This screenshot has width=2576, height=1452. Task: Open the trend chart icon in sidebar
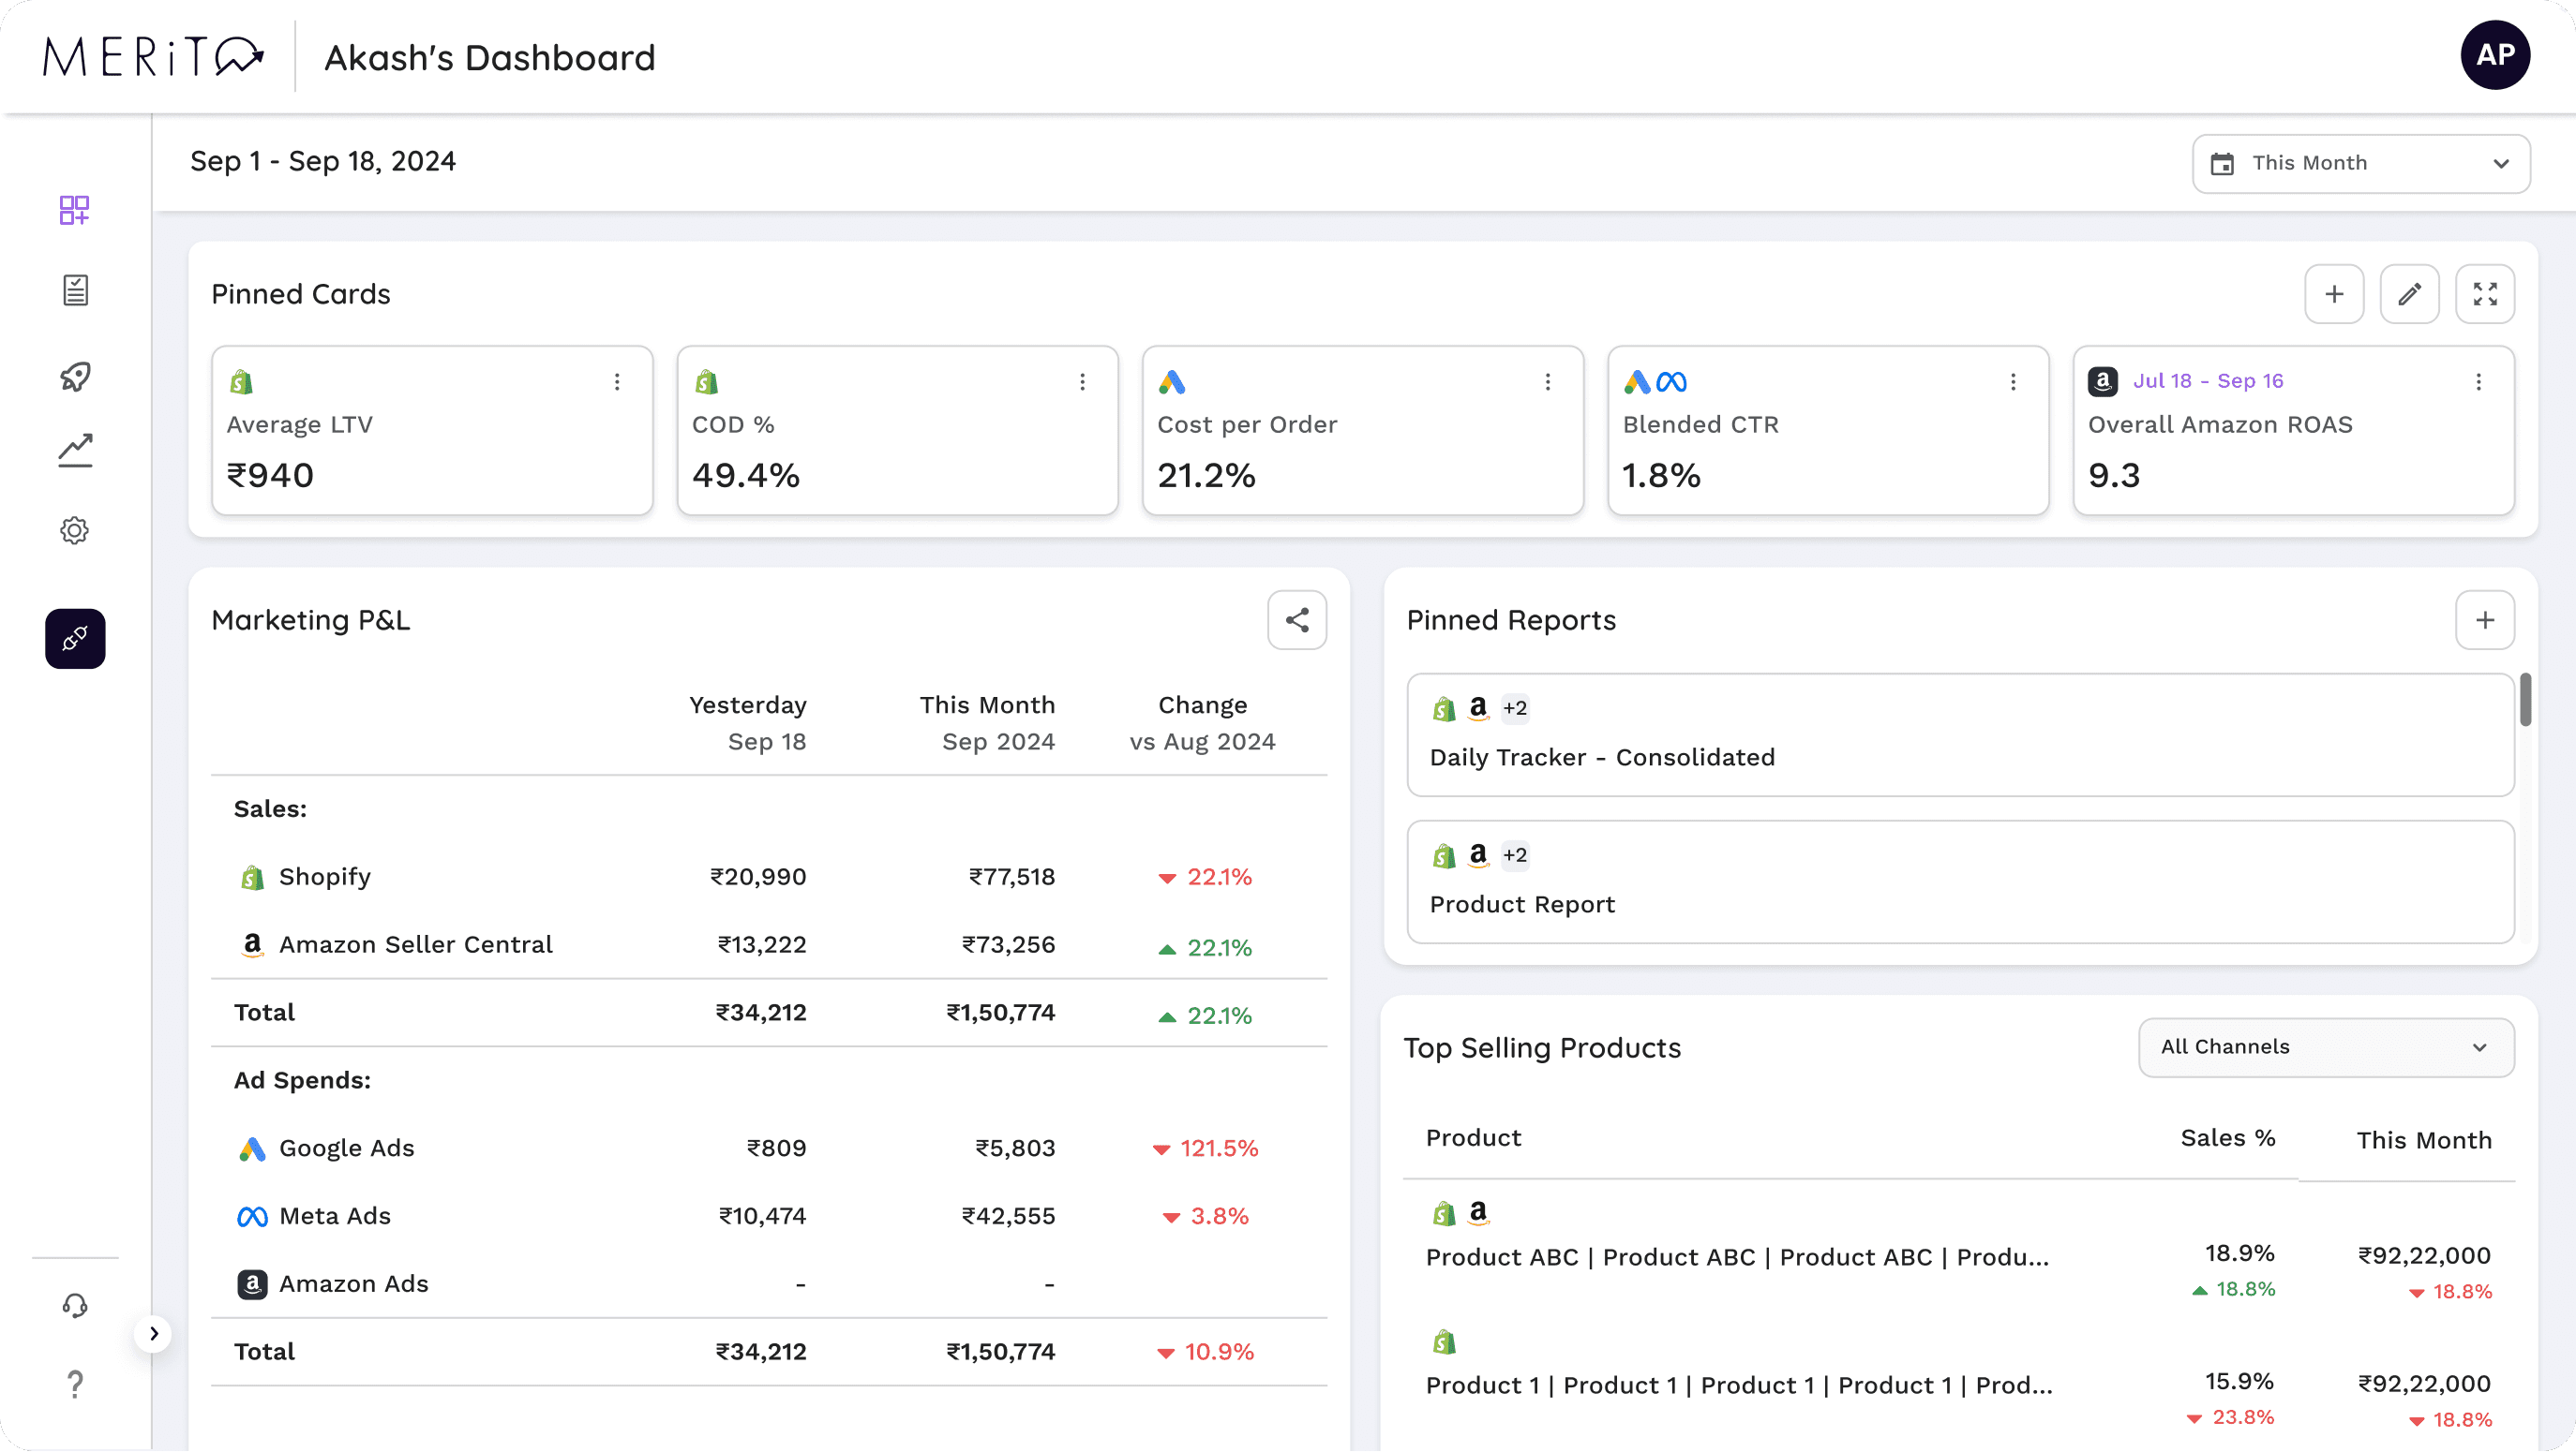click(75, 451)
